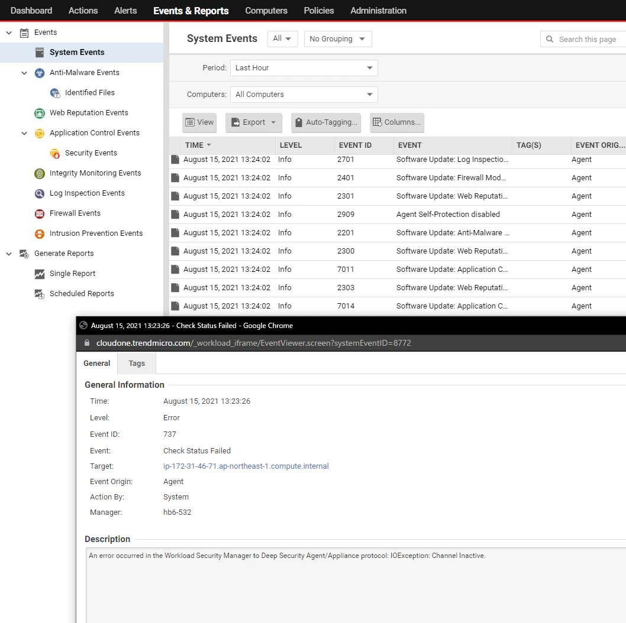Image resolution: width=626 pixels, height=623 pixels.
Task: Click the Identified Files icon
Action: point(55,93)
